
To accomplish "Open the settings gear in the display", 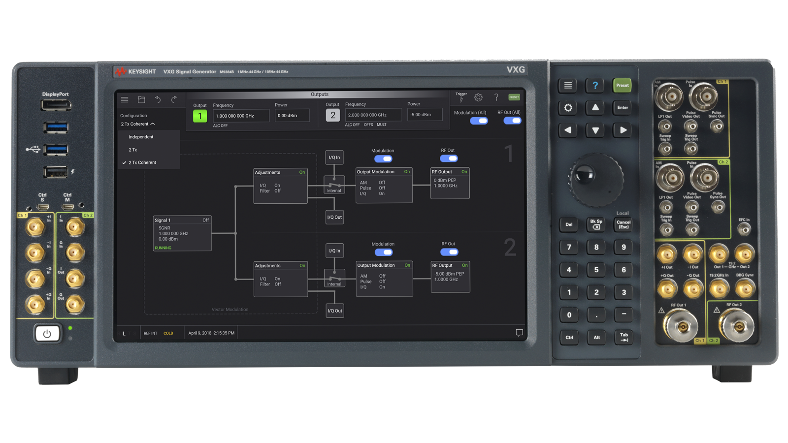I will coord(478,97).
